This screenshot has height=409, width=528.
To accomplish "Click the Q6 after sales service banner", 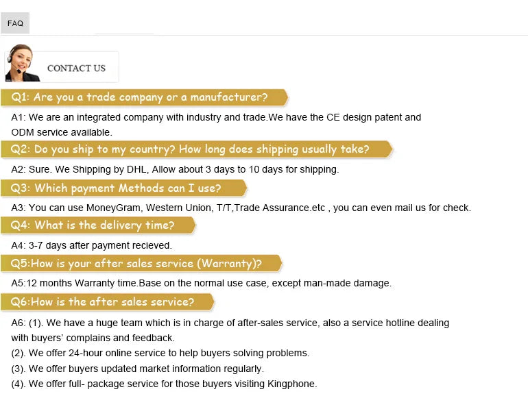I will (x=108, y=302).
